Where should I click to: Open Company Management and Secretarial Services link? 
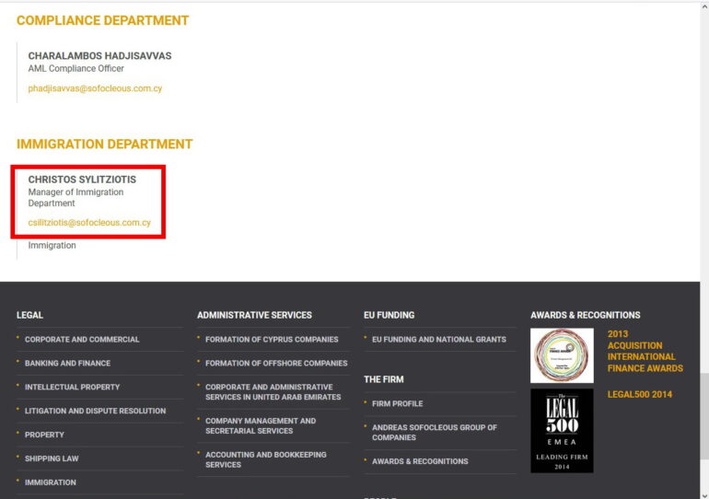pos(261,425)
